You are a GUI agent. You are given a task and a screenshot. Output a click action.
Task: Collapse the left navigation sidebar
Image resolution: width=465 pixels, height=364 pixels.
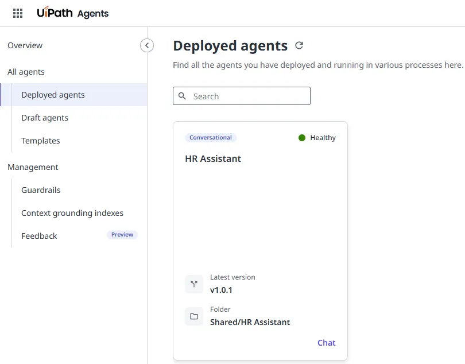(147, 45)
